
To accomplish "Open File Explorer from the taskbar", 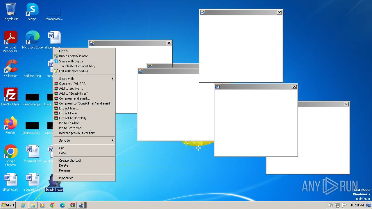I will pyautogui.click(x=33, y=205).
